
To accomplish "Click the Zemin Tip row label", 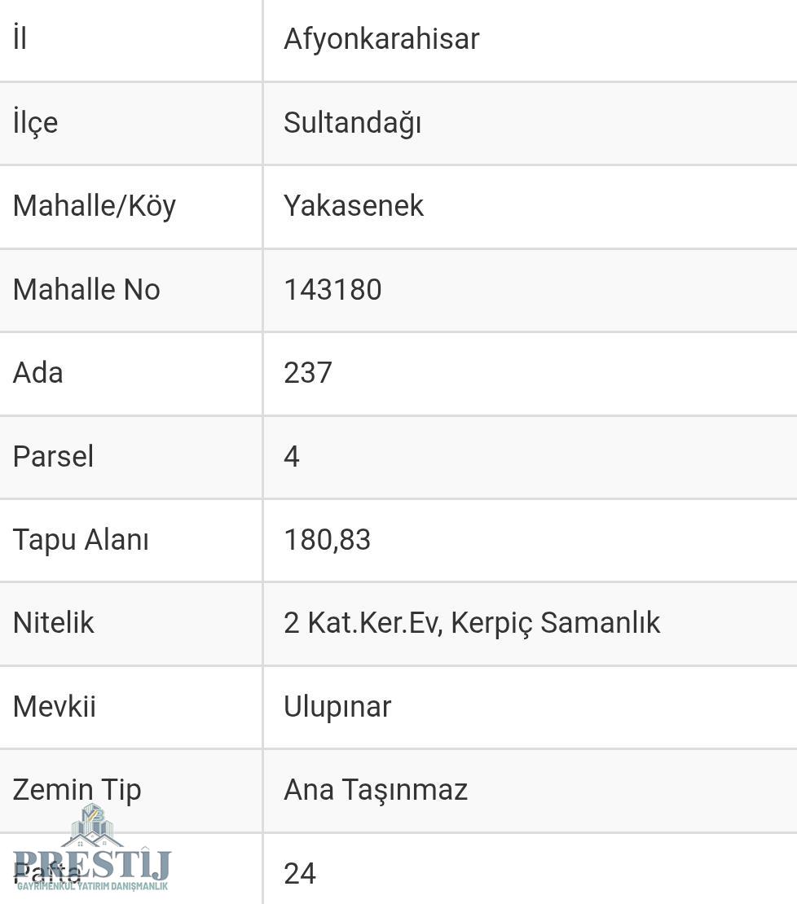I will pyautogui.click(x=77, y=791).
